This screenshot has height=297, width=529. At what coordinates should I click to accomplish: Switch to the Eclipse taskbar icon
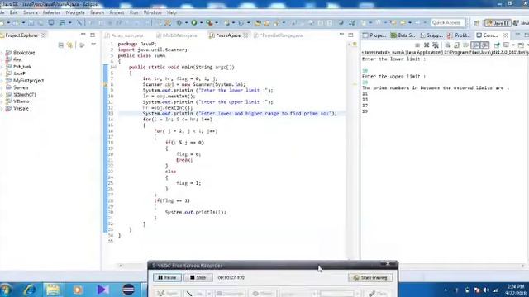pyautogui.click(x=128, y=290)
